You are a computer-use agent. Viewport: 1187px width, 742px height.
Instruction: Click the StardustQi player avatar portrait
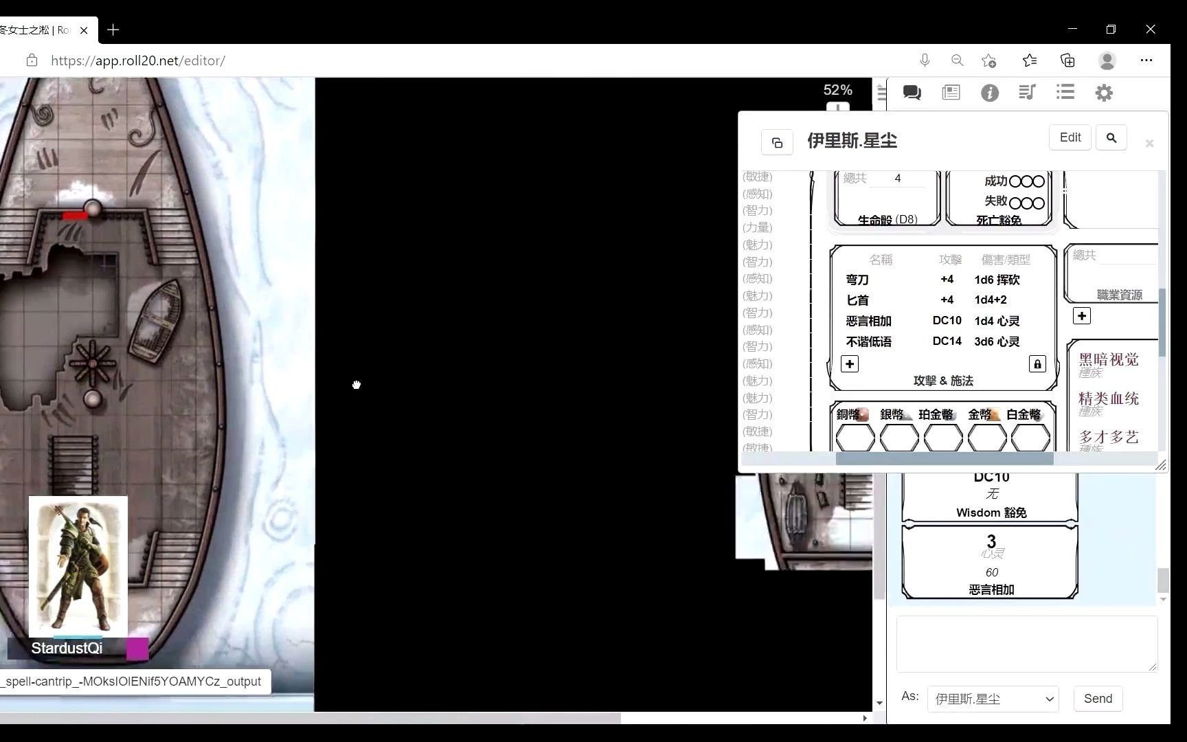[x=78, y=566]
